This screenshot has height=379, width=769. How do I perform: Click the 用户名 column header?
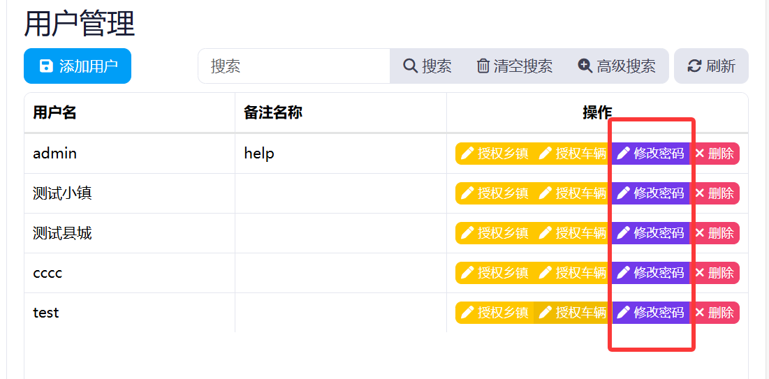[x=54, y=112]
